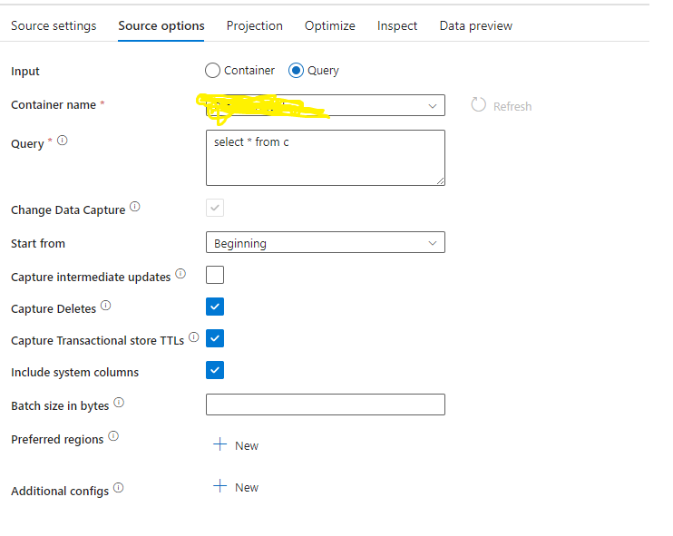Image resolution: width=673 pixels, height=536 pixels.
Task: Open the Optimize tab
Action: point(329,25)
